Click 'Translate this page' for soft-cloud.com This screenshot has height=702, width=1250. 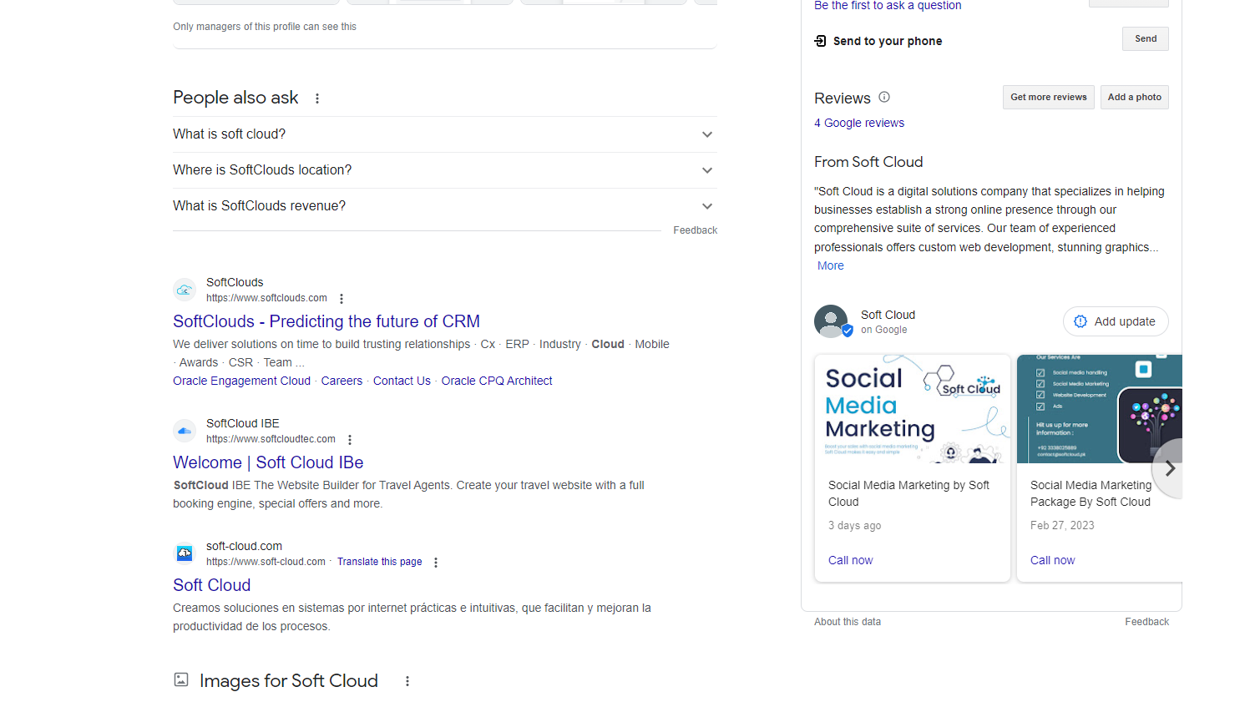pyautogui.click(x=379, y=562)
